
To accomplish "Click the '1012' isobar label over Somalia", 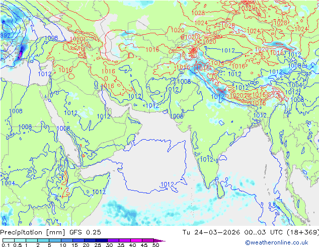I will 99,192.
